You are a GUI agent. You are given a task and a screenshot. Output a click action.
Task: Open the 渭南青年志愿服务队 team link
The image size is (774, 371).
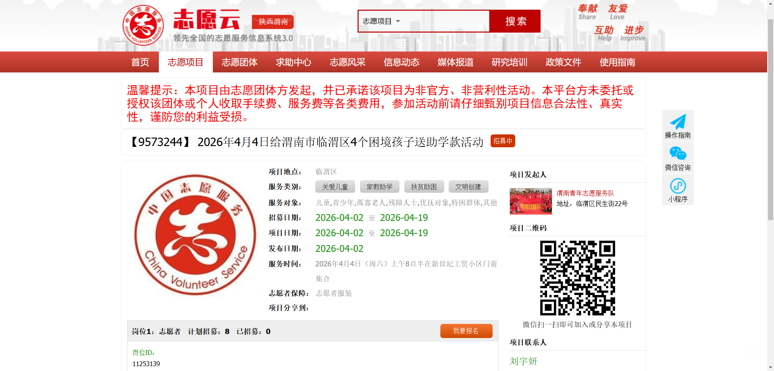585,193
